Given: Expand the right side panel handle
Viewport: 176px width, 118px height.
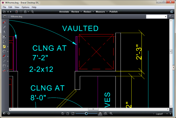Looking at the screenshot, I should 173,67.
